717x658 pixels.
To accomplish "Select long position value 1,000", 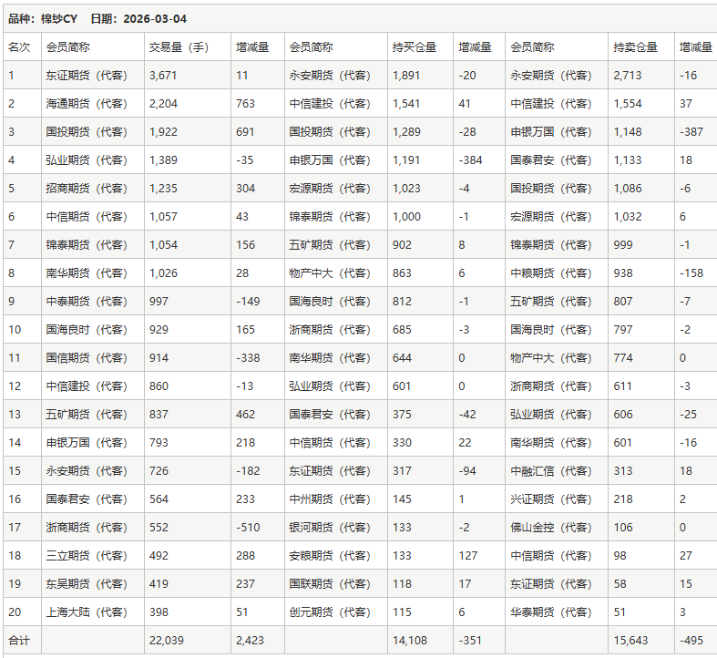I will coord(406,217).
